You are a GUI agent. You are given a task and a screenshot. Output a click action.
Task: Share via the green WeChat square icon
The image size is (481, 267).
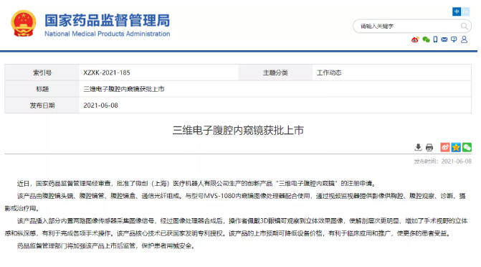tap(467, 147)
